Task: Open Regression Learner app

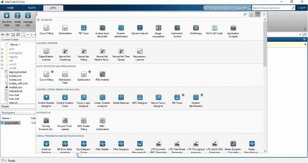Action: click(x=140, y=55)
